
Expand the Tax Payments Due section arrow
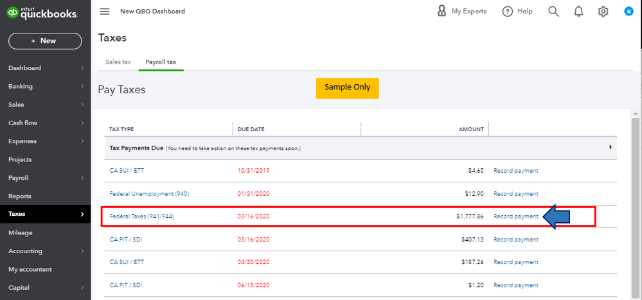[x=610, y=147]
